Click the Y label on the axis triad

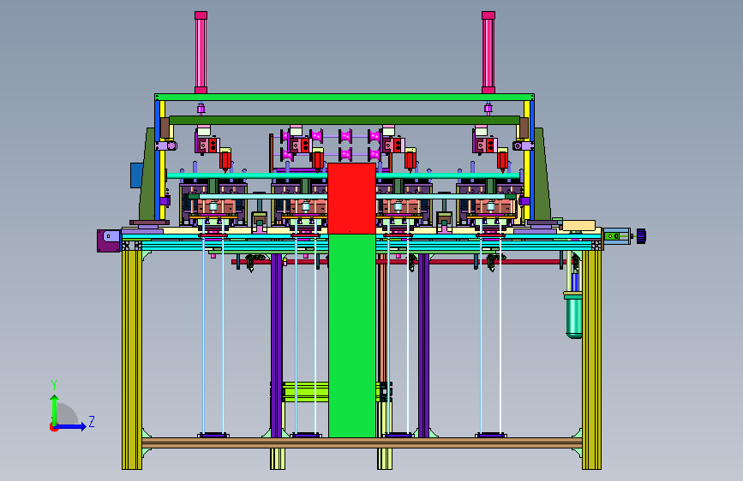(54, 385)
